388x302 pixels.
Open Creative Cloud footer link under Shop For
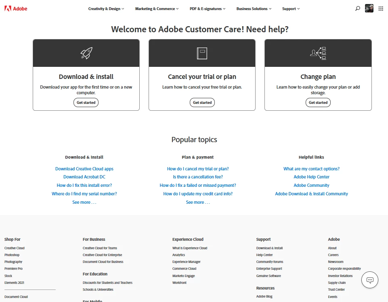[15, 248]
